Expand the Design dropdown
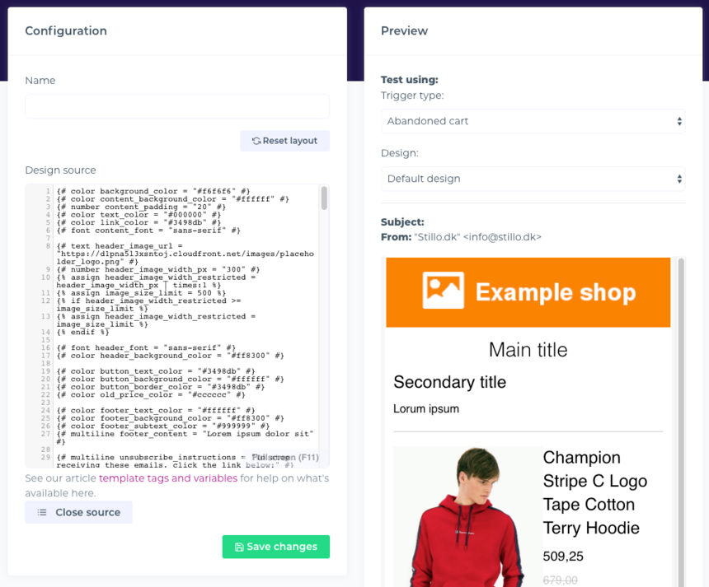This screenshot has width=709, height=587. [x=533, y=179]
